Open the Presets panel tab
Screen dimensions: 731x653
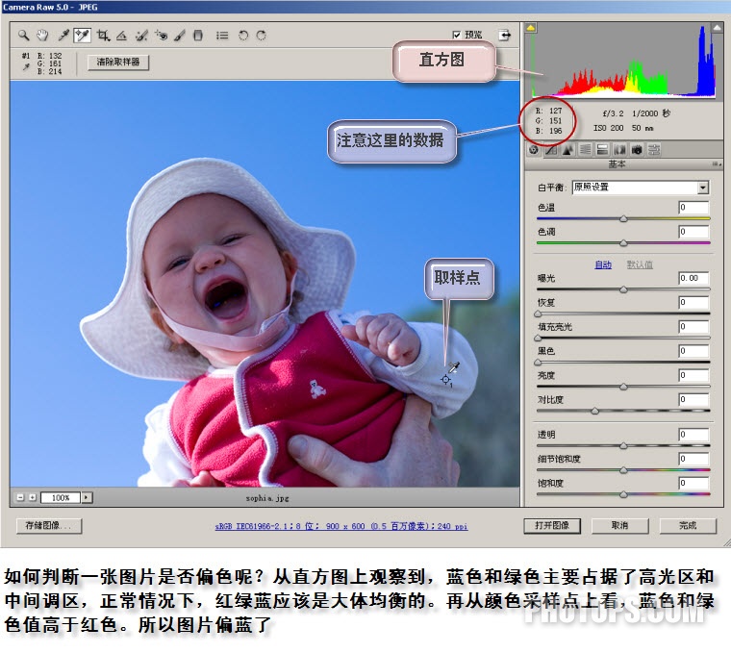tap(654, 150)
